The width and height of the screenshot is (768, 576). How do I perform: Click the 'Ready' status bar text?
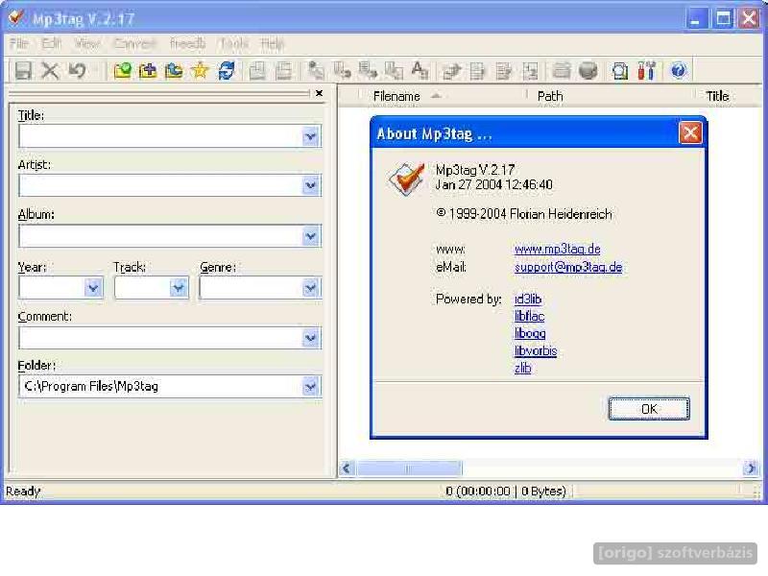[23, 492]
